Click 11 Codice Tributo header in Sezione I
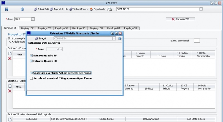223x122 pixels. tap(183, 54)
